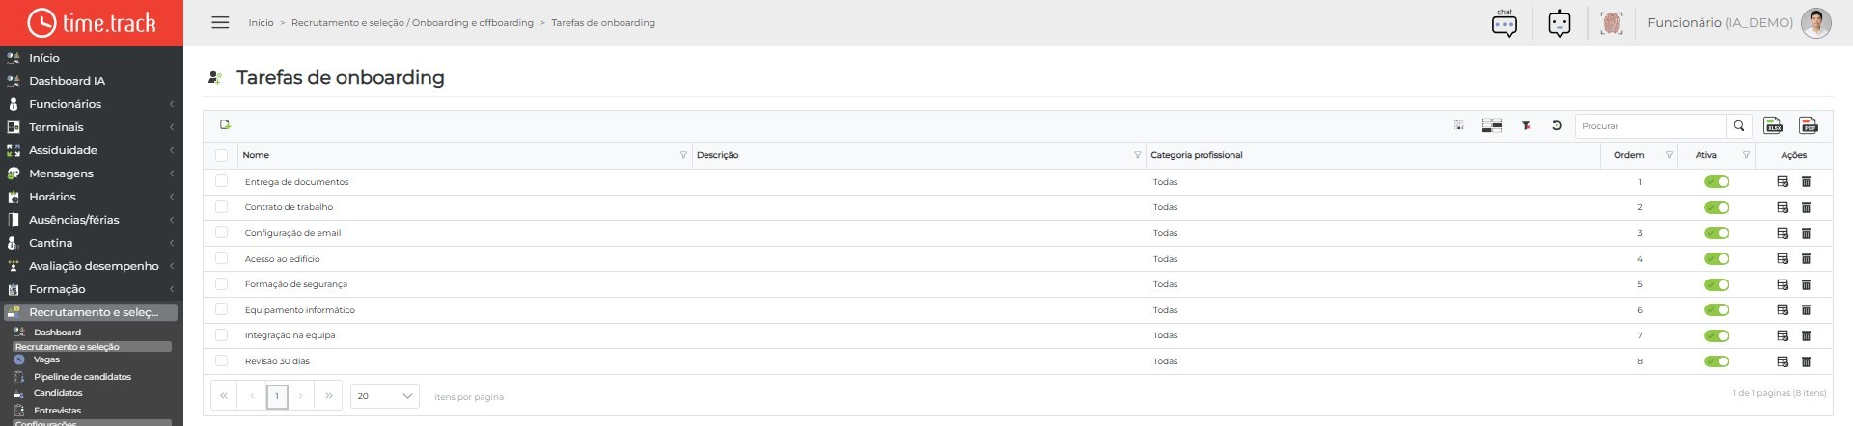Image resolution: width=1853 pixels, height=426 pixels.
Task: Check the Contrato de trabalho row
Action: coord(221,206)
